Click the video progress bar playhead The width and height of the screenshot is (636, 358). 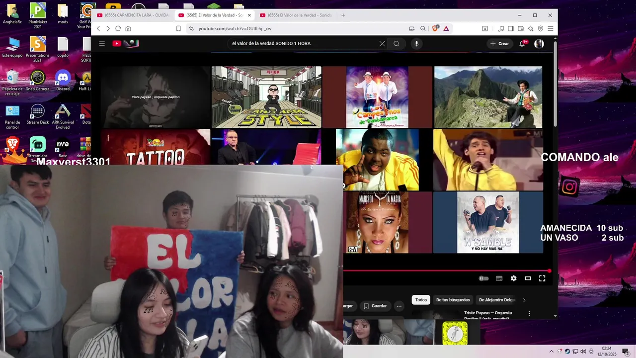549,270
